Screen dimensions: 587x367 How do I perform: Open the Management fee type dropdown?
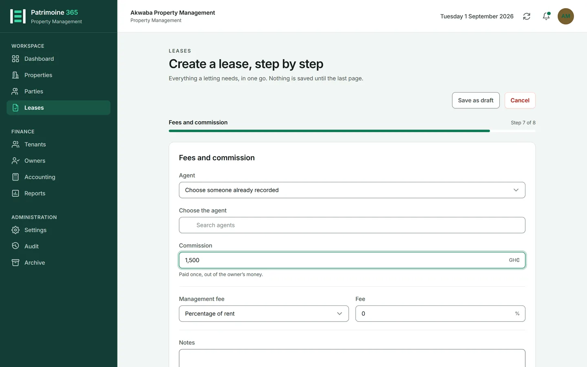click(264, 314)
